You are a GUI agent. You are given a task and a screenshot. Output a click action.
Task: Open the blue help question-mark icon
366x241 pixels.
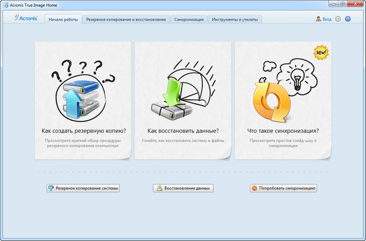click(348, 19)
